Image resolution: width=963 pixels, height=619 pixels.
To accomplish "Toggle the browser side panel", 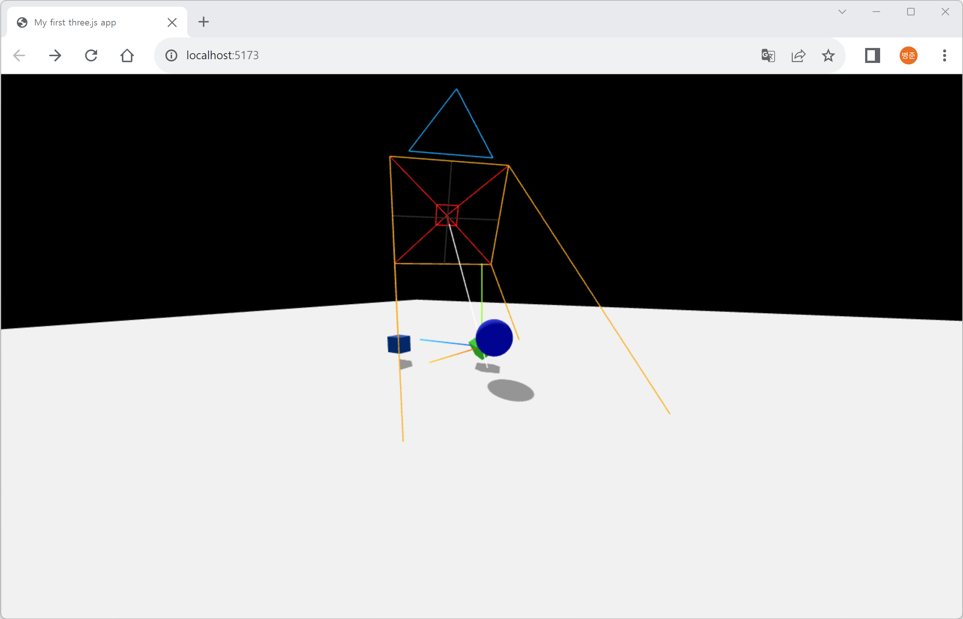I will pos(872,55).
